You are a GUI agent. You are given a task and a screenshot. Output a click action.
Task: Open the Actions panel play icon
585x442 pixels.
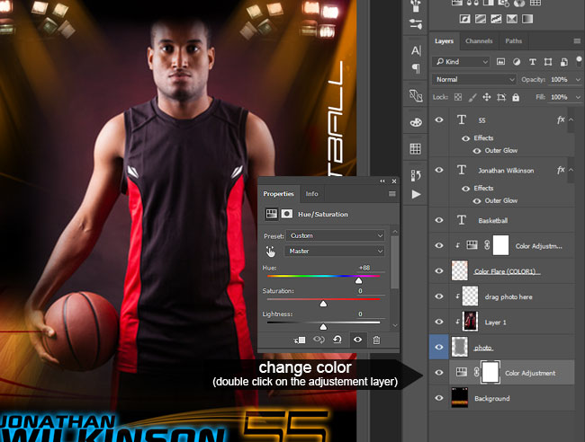(416, 194)
